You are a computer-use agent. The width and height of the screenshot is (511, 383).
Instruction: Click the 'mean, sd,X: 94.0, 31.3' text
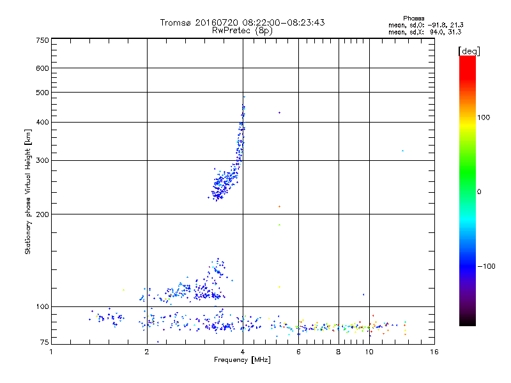click(x=425, y=32)
